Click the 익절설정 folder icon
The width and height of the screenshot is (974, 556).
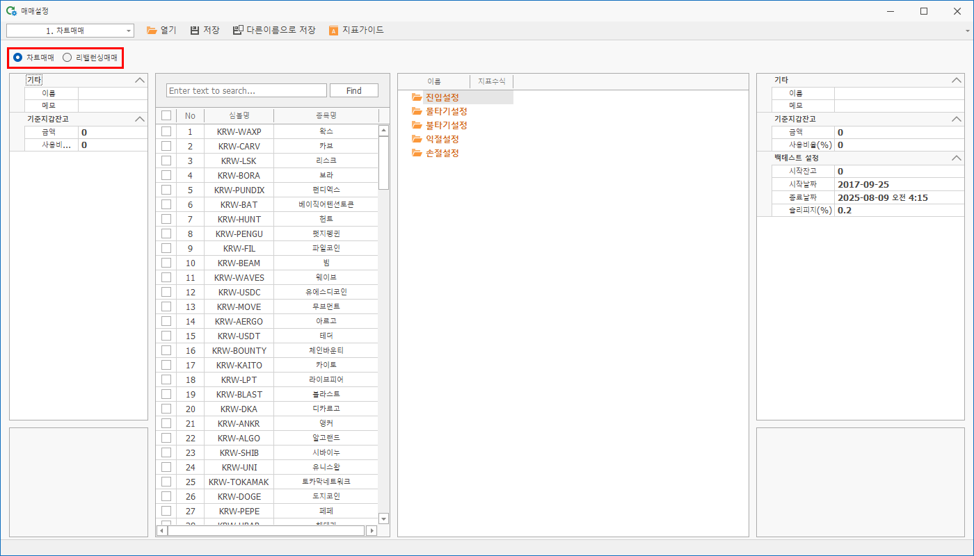tap(417, 139)
